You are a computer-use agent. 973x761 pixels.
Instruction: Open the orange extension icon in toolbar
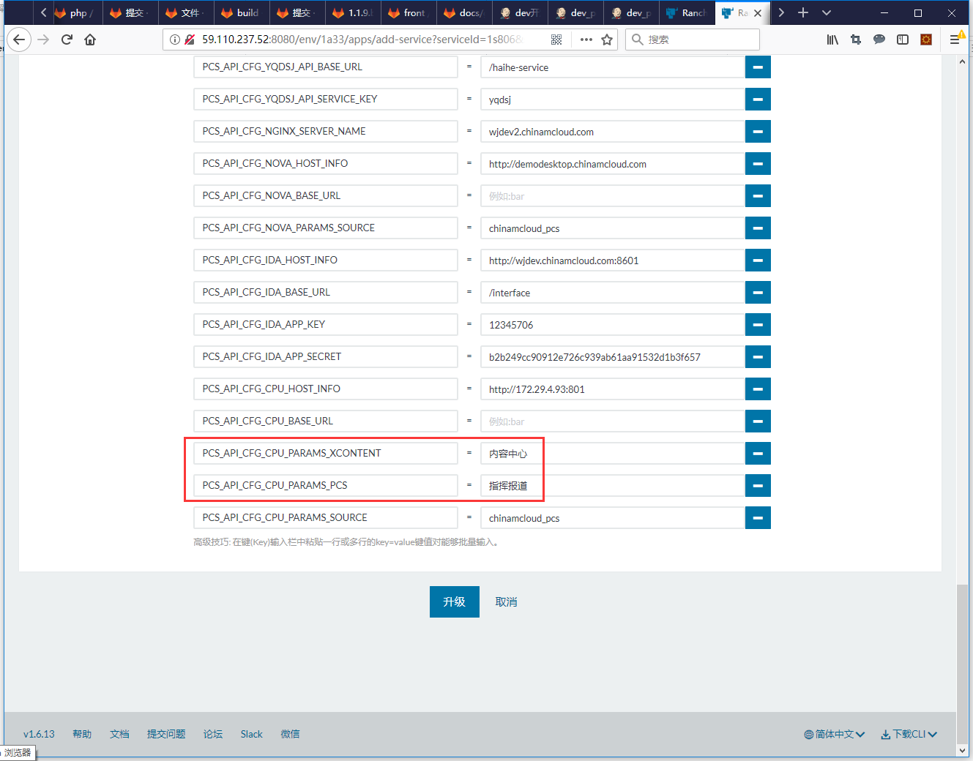click(926, 40)
